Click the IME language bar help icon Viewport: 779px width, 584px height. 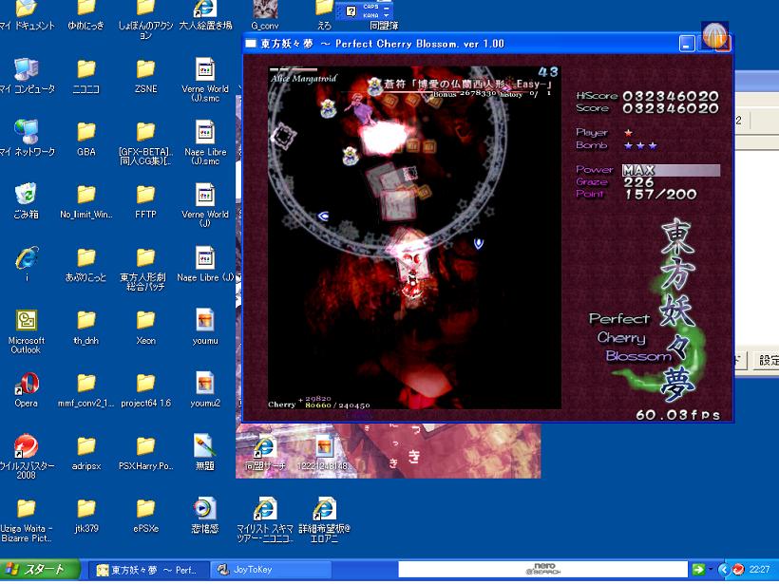(351, 11)
